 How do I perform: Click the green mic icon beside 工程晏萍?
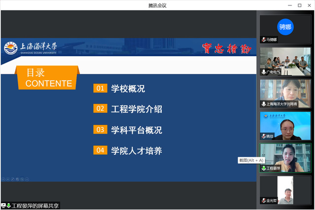264,168
